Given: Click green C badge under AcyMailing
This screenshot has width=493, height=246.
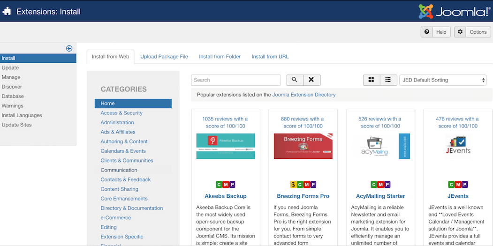Looking at the screenshot, I should (374, 185).
